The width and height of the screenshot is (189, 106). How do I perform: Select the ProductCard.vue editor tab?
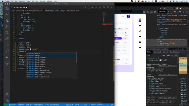19,7
